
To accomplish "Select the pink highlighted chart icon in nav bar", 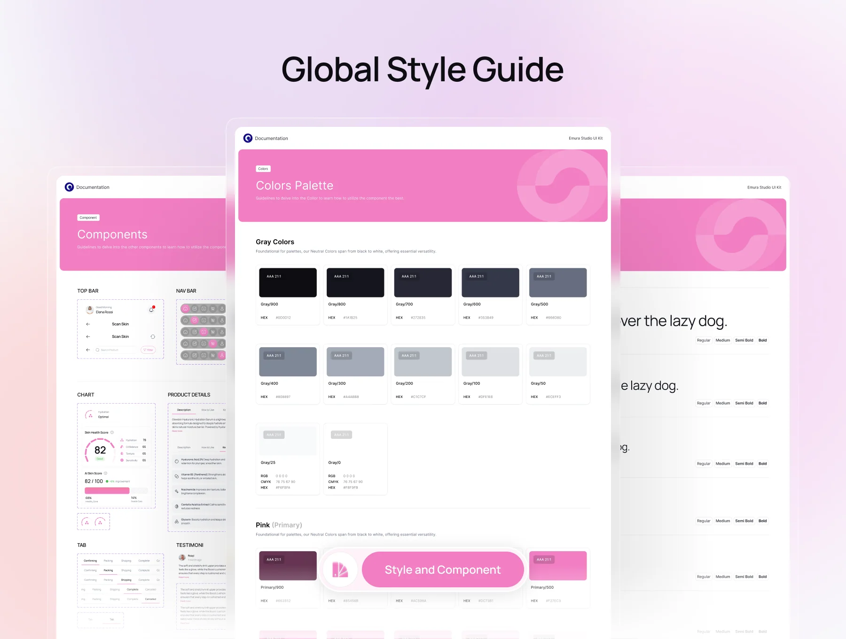I will pyautogui.click(x=195, y=320).
